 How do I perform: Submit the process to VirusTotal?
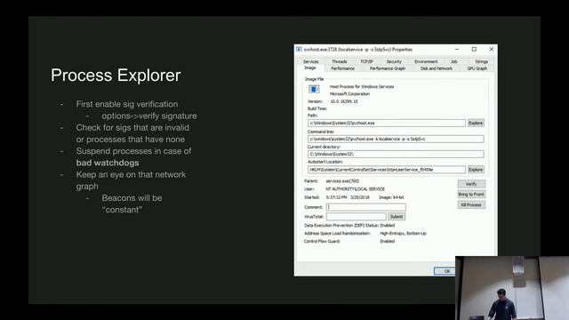[397, 217]
